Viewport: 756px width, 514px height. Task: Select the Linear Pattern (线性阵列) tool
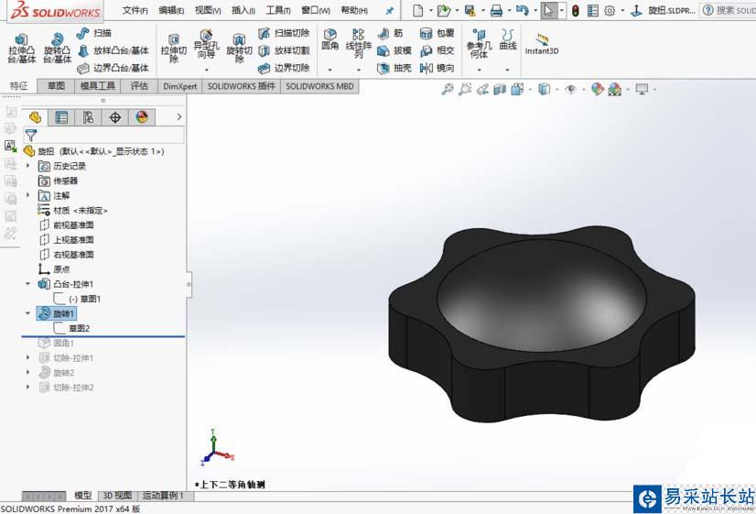[358, 42]
